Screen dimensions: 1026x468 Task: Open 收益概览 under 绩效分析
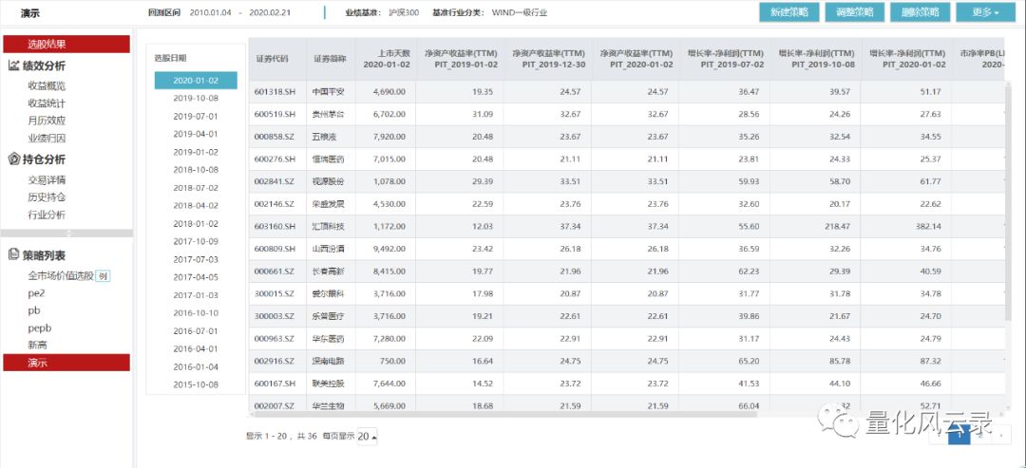click(47, 85)
